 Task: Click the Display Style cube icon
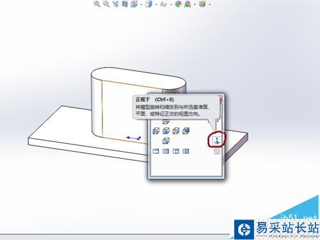coord(149,4)
